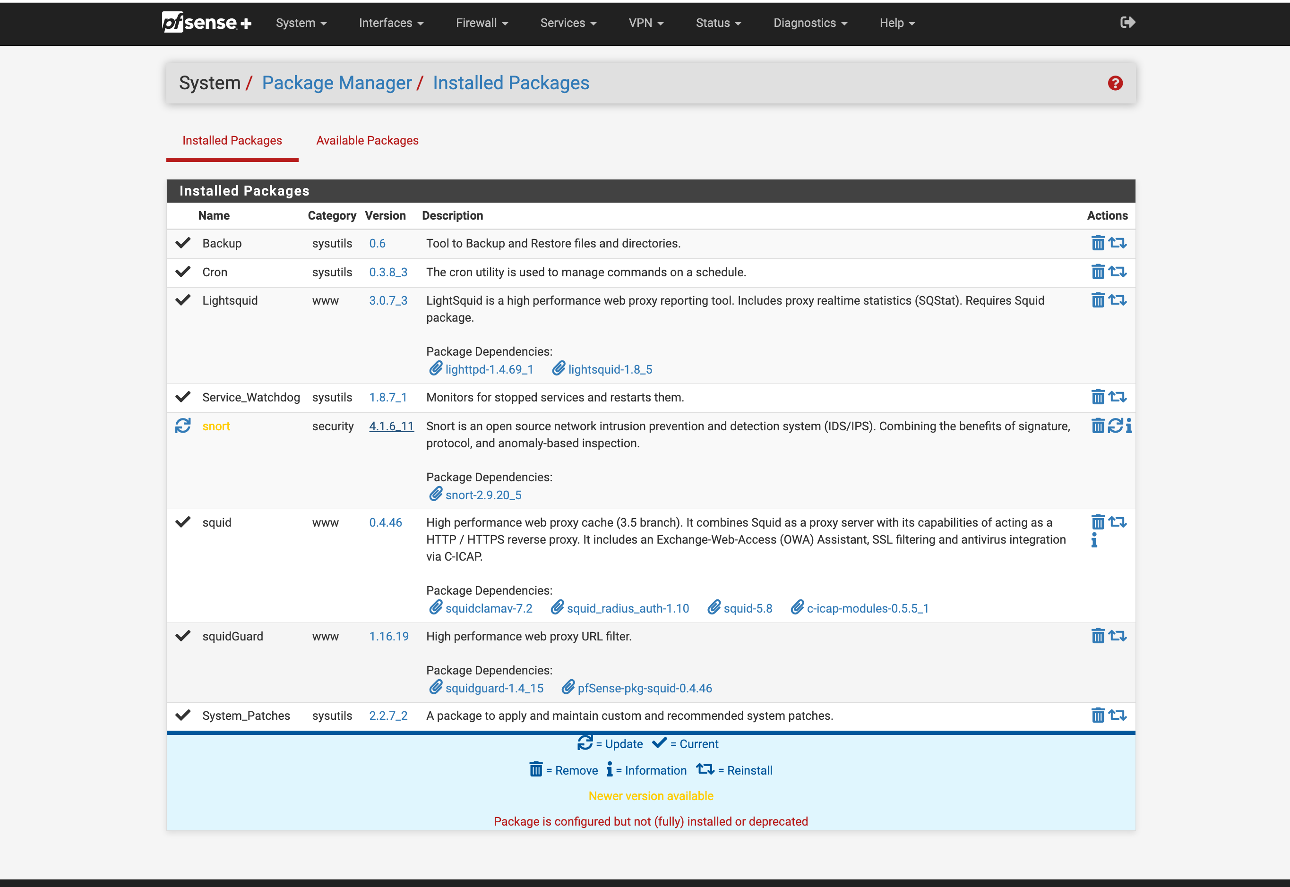Click the red help question mark icon

tap(1115, 84)
